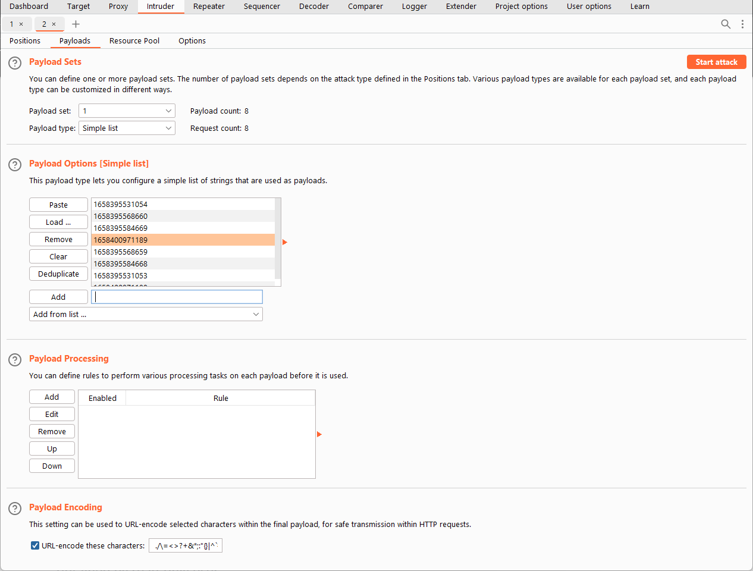Toggle URL-encode these characters checkbox
Image resolution: width=753 pixels, height=571 pixels.
coord(35,545)
